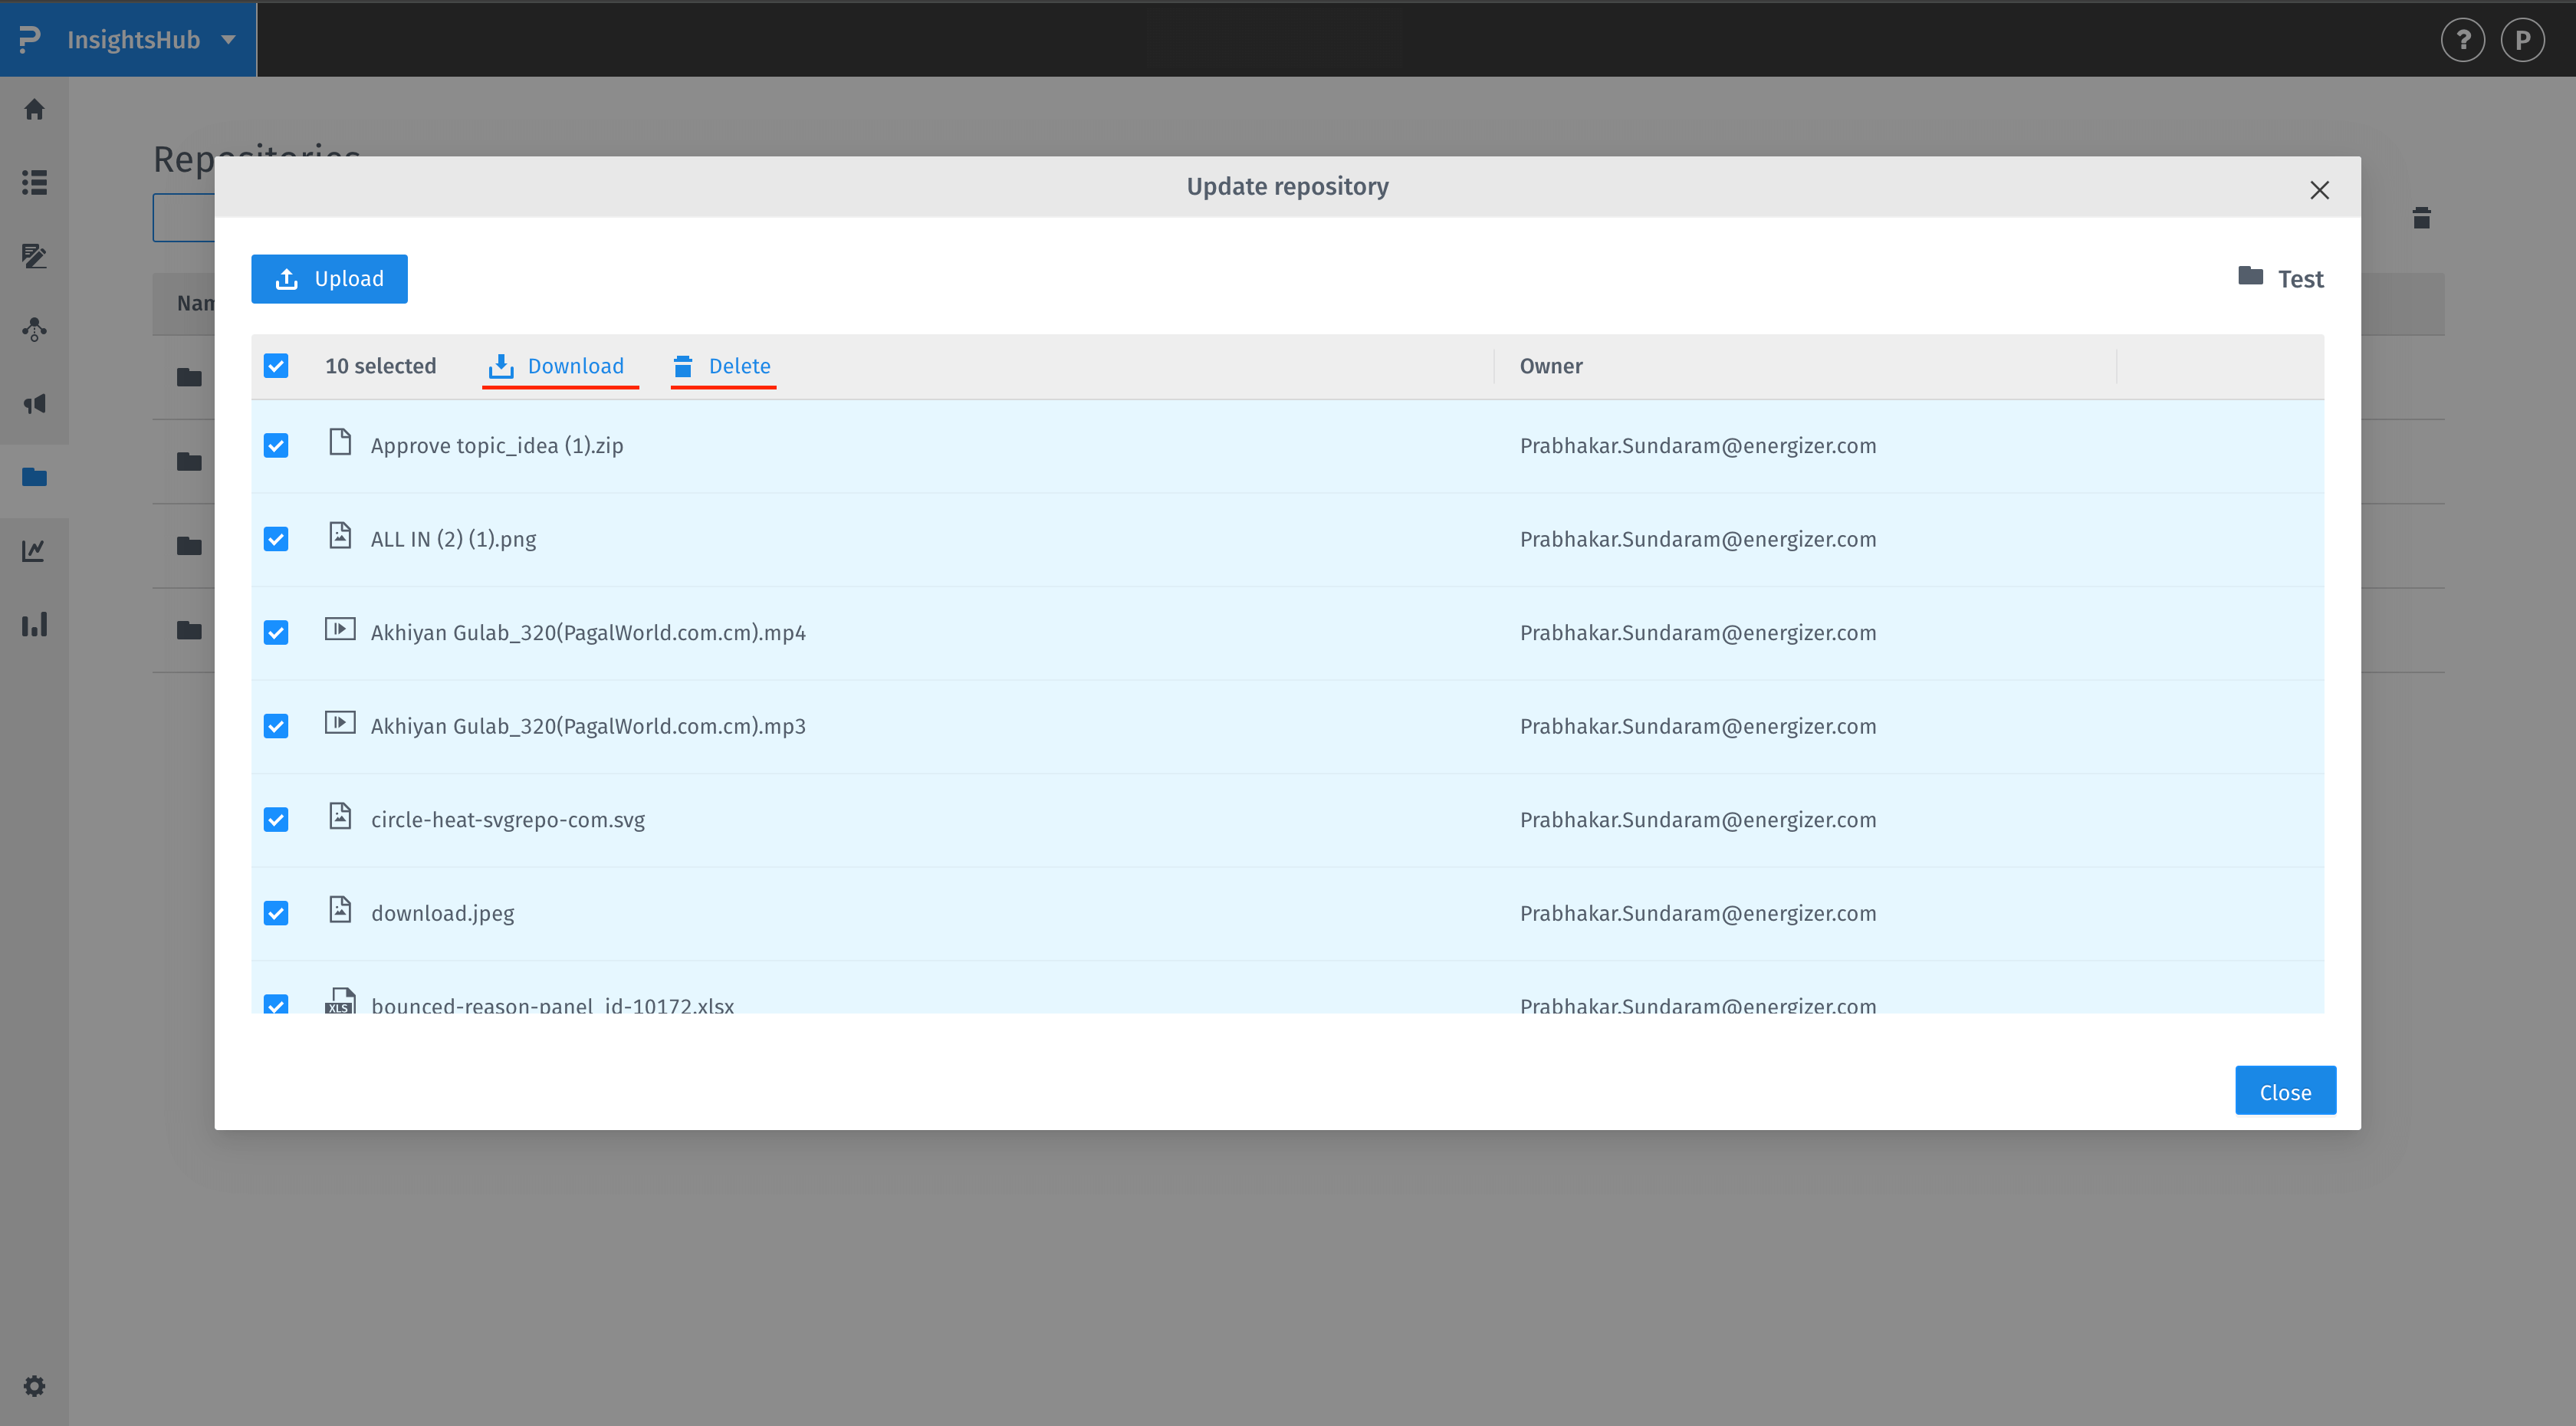Uncheck the select-all checkbox in the header

pos(276,366)
